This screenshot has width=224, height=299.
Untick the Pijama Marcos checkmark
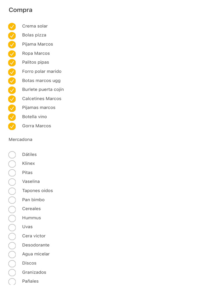click(12, 45)
